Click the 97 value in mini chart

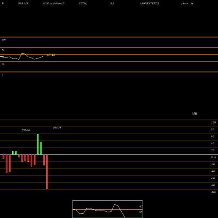140,207
